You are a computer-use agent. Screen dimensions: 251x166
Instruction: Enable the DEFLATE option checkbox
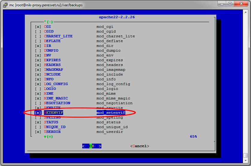(38, 41)
